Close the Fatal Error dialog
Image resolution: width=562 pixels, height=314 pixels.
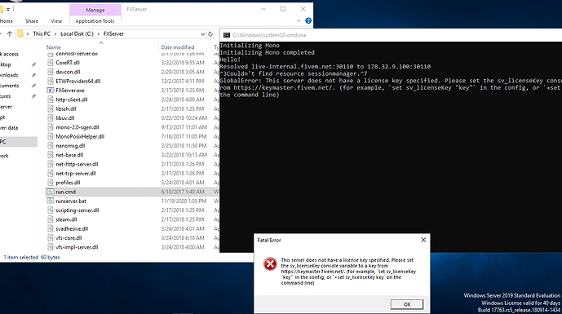[x=423, y=240]
